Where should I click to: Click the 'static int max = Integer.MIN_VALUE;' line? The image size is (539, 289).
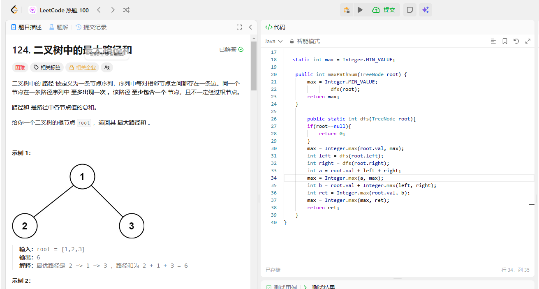pyautogui.click(x=343, y=60)
